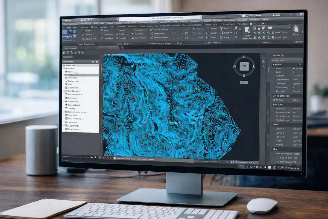328x219 pixels.
Task: Click the Make Current layer tool
Action: pyautogui.click(x=279, y=32)
